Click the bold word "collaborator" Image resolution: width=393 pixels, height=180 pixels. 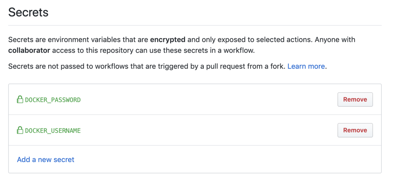[29, 50]
